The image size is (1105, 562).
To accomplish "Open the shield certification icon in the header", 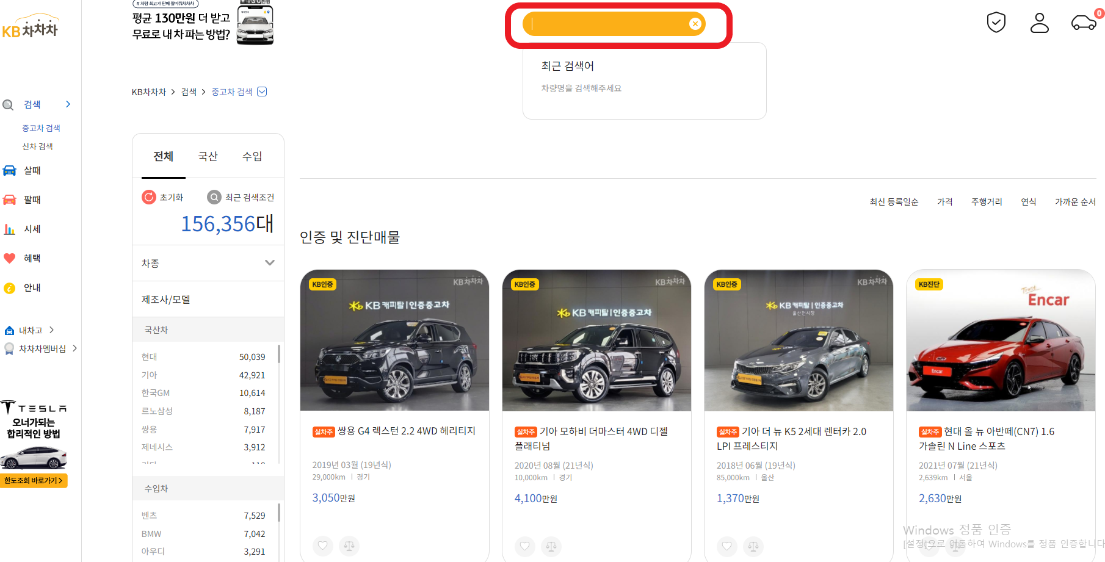I will coord(996,23).
